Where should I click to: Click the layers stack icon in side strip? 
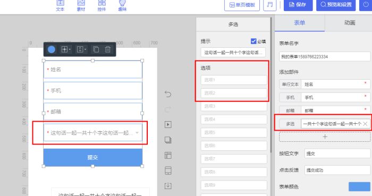pos(168,140)
